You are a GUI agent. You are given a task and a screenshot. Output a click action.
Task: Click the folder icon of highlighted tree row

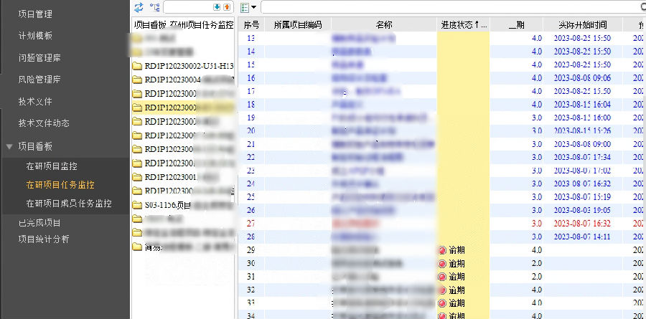tap(137, 108)
